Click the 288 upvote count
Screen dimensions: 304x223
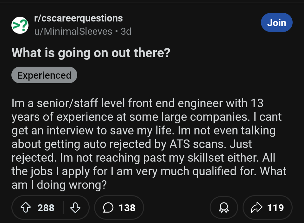pyautogui.click(x=46, y=208)
